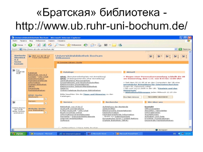
Task: Open the Windows Start (пуск) button
Action: pyautogui.click(x=18, y=134)
